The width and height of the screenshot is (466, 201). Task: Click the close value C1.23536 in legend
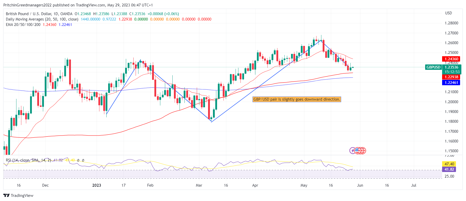click(x=137, y=14)
